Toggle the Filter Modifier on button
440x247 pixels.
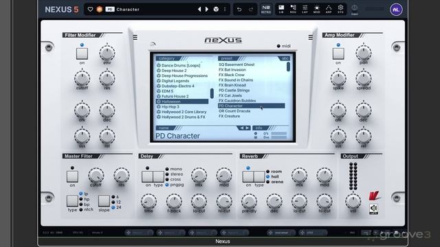coord(82,54)
